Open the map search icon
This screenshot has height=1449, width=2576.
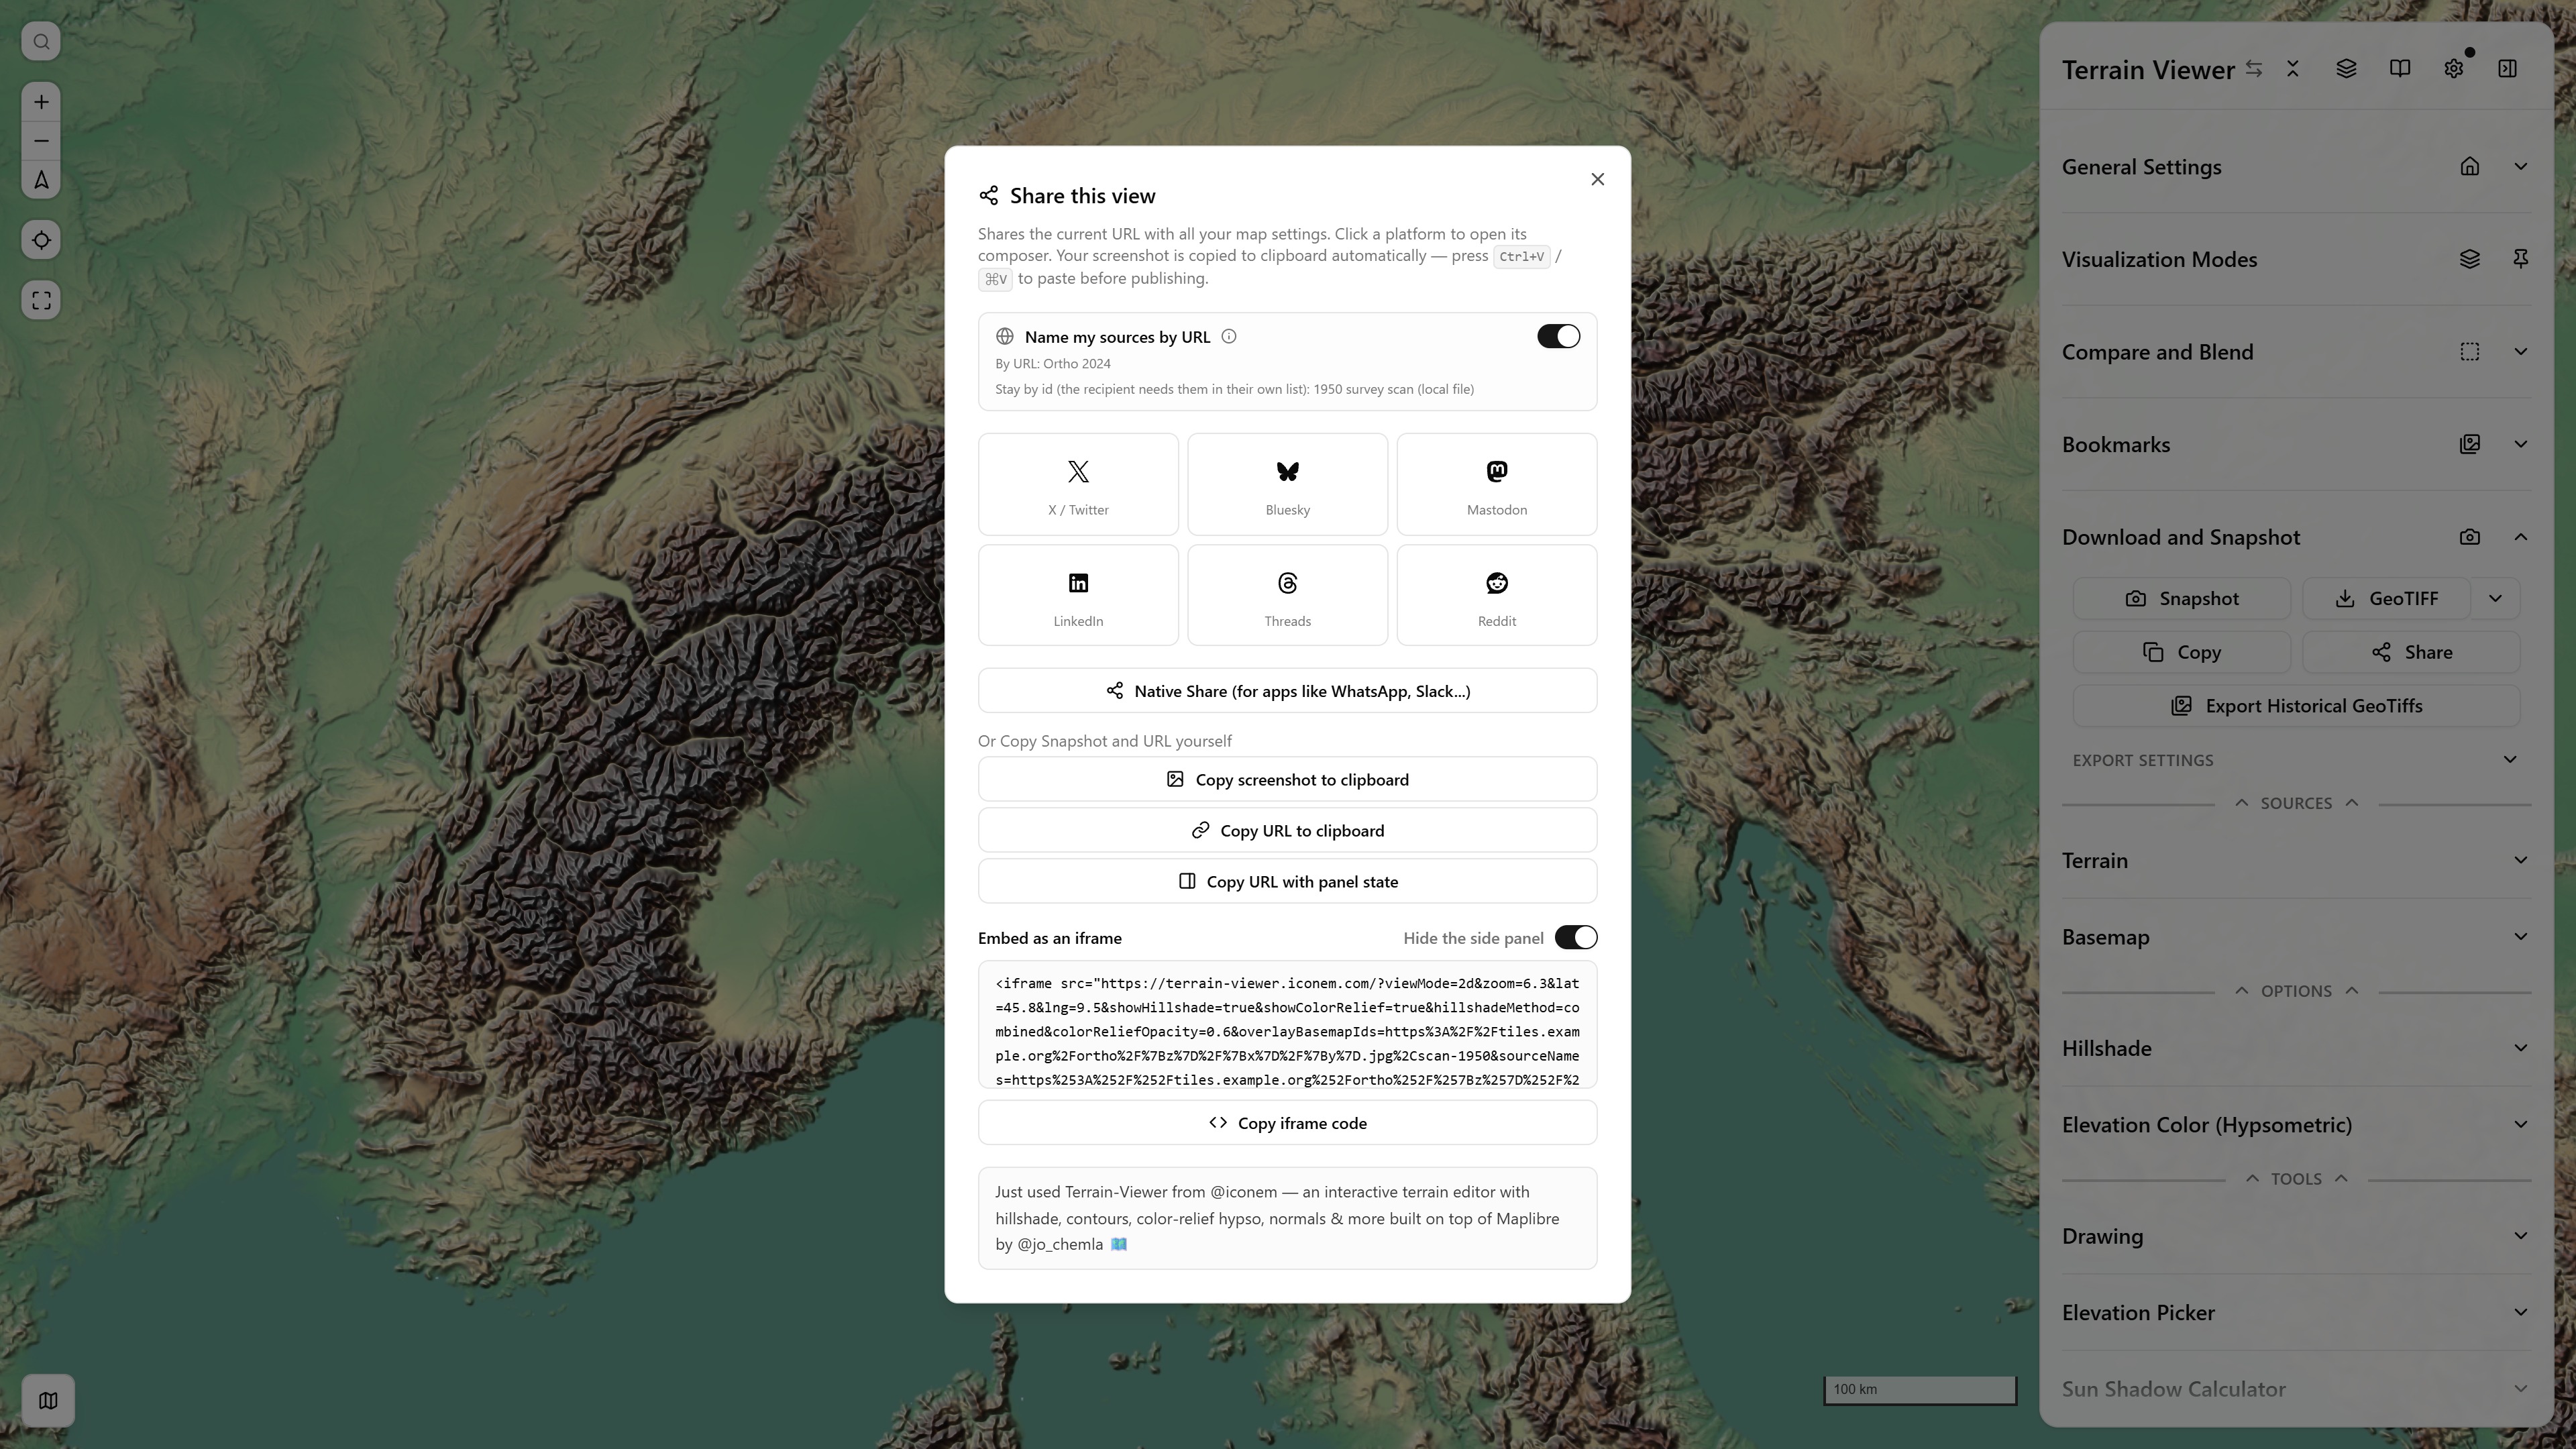[41, 42]
